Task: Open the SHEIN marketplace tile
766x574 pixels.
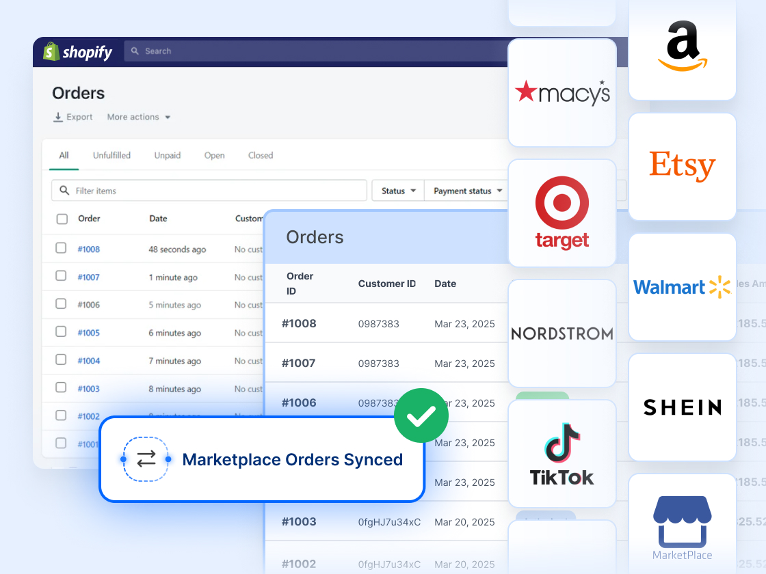Action: point(683,407)
